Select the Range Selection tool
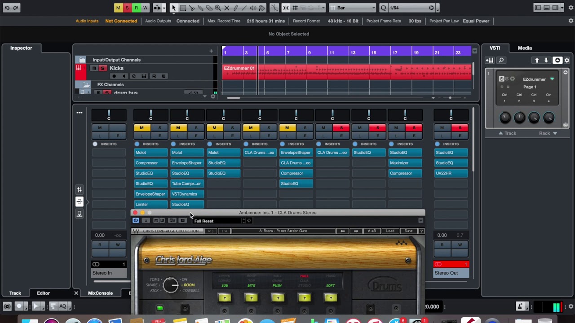The width and height of the screenshot is (575, 323). click(x=183, y=8)
